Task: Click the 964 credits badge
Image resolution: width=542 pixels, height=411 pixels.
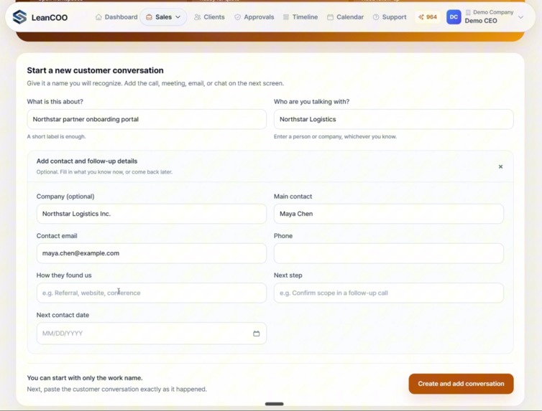Action: coord(428,17)
